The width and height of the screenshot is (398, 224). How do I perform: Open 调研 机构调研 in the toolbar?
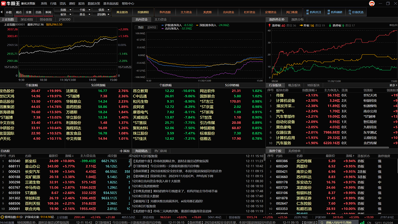point(335,12)
